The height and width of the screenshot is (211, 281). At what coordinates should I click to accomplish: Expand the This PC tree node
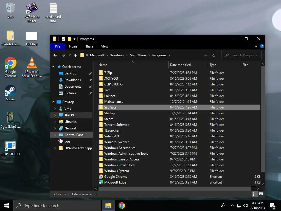pyautogui.click(x=55, y=115)
